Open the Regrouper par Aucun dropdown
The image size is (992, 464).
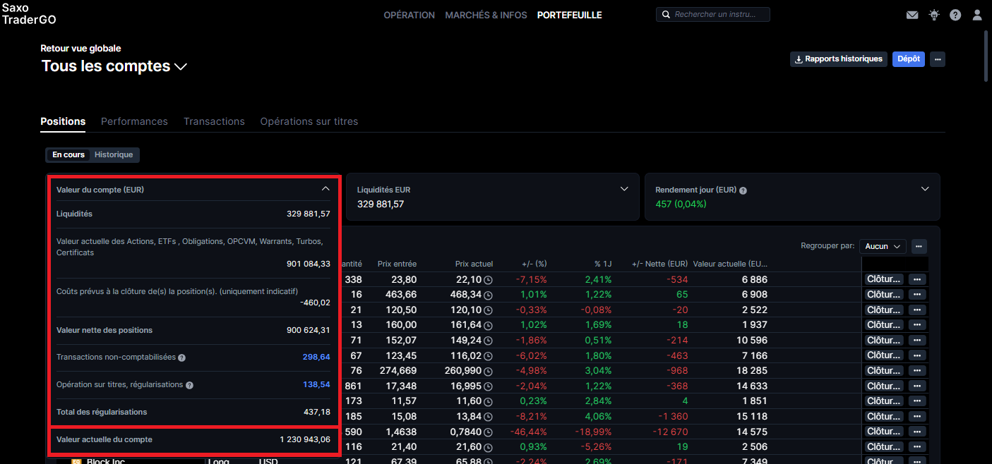point(883,246)
